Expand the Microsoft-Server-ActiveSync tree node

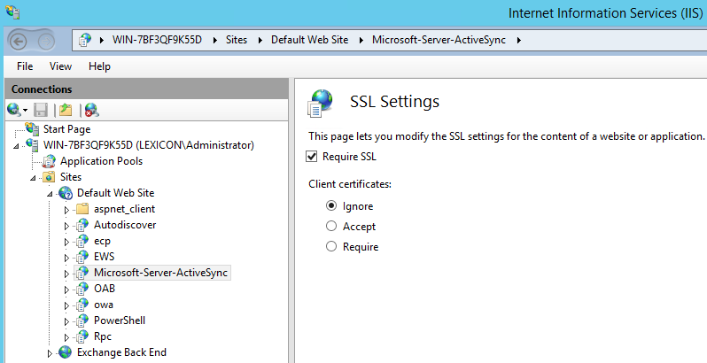click(66, 274)
